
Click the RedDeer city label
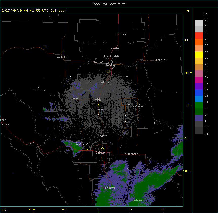111,65
